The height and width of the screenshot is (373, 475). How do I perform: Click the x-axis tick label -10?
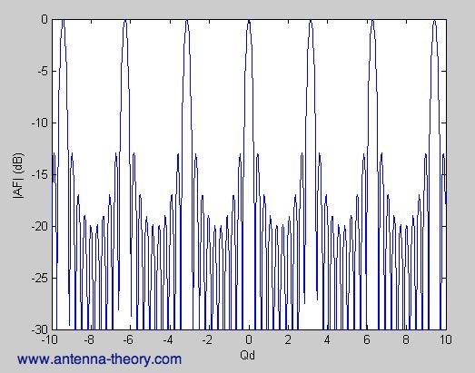coord(49,339)
